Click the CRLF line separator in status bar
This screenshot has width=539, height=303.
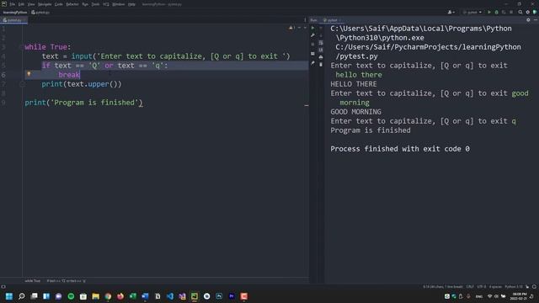point(470,286)
